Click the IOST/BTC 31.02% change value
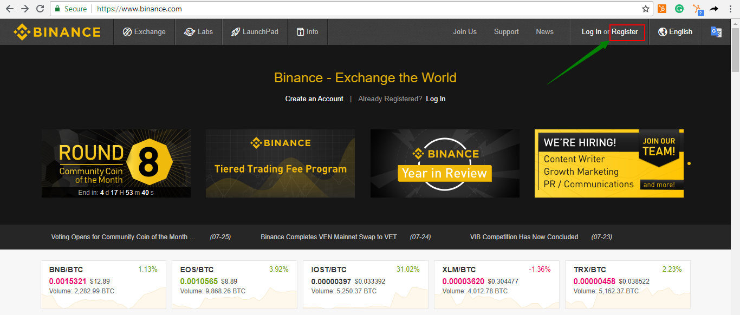The image size is (740, 315). pos(408,270)
